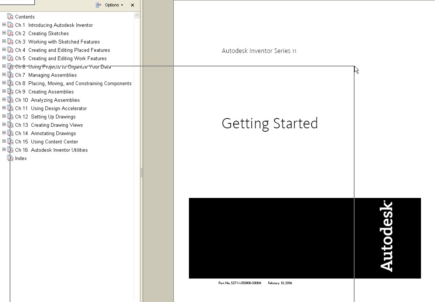Viewport: 435px width, 302px height.
Task: Click the Part No. 52711-050000-5000A text
Action: (240, 283)
